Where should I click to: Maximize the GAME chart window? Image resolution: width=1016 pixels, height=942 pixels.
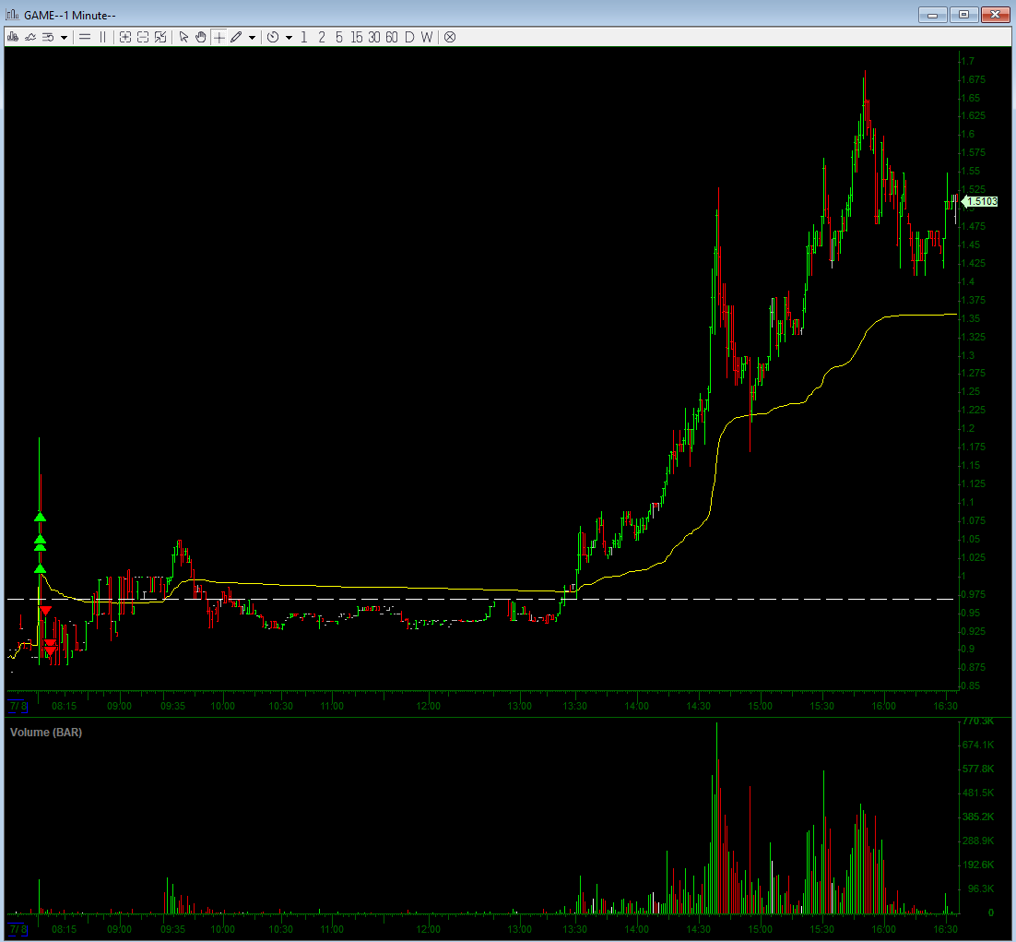tap(964, 14)
